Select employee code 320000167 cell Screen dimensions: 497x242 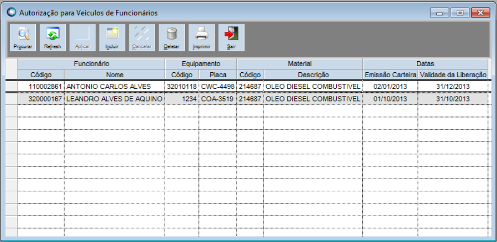click(41, 99)
